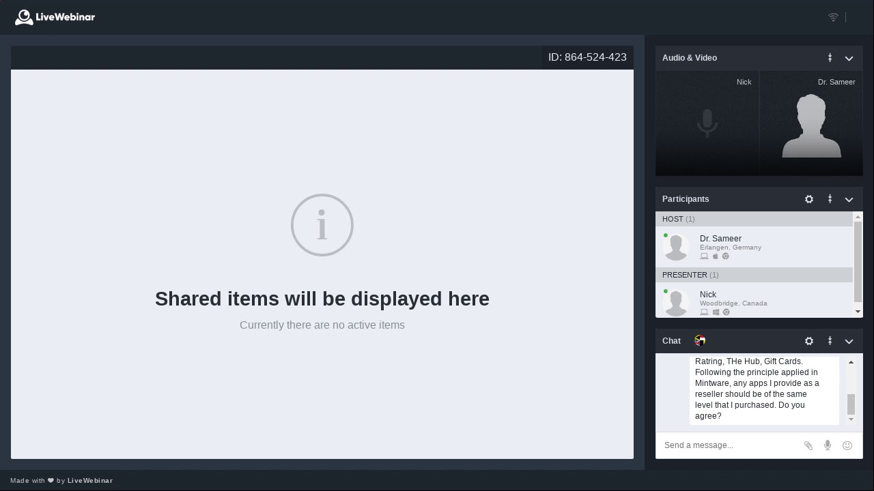Viewport: 874px width, 491px height.
Task: Click 'Currently there are no active items' text
Action: pyautogui.click(x=322, y=325)
